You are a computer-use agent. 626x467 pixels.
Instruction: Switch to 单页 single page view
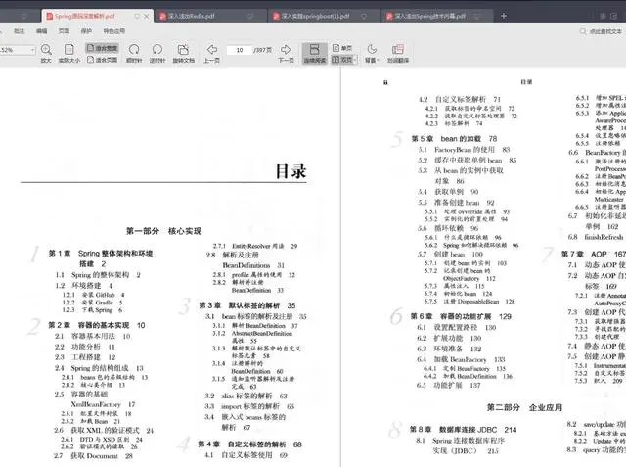pyautogui.click(x=342, y=48)
